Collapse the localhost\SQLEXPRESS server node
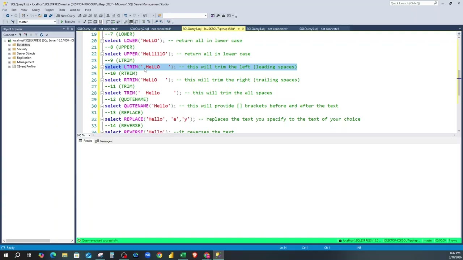The width and height of the screenshot is (463, 260). [x=5, y=40]
